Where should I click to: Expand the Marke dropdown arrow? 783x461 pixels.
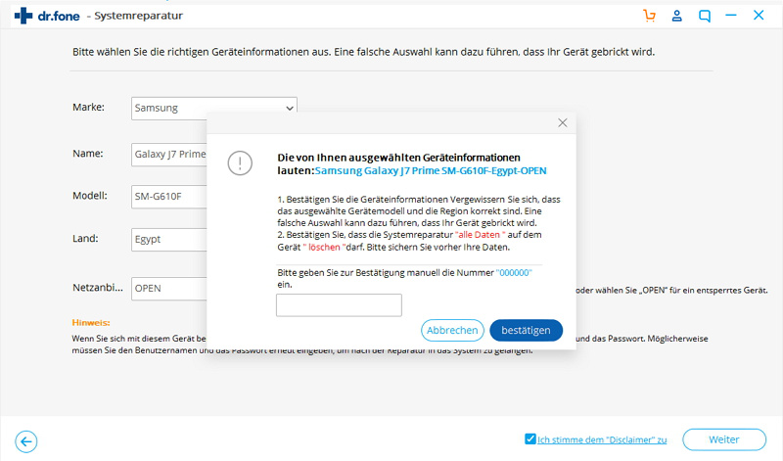(x=289, y=109)
